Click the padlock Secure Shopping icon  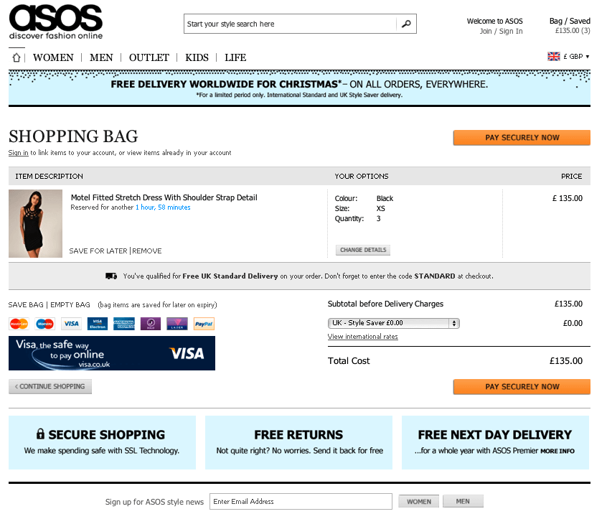click(40, 434)
